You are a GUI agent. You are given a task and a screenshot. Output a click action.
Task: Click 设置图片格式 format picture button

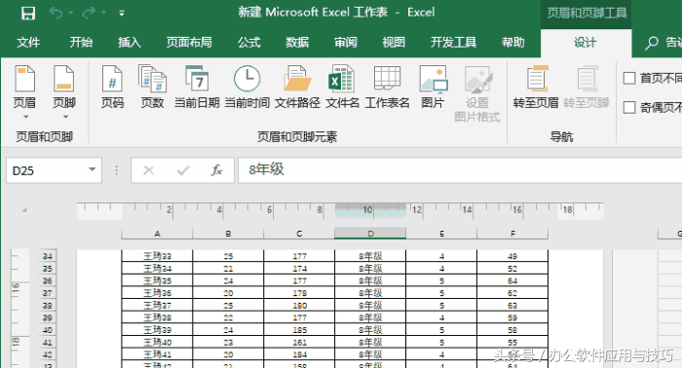point(477,93)
